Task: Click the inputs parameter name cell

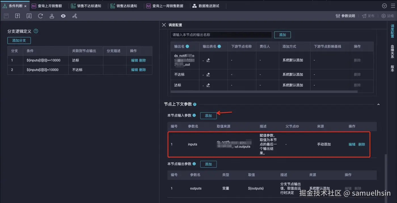Action: point(193,144)
